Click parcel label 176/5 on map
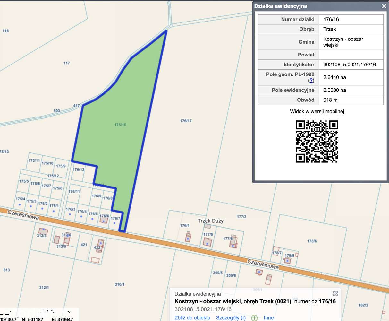The image size is (389, 321). pyautogui.click(x=93, y=214)
